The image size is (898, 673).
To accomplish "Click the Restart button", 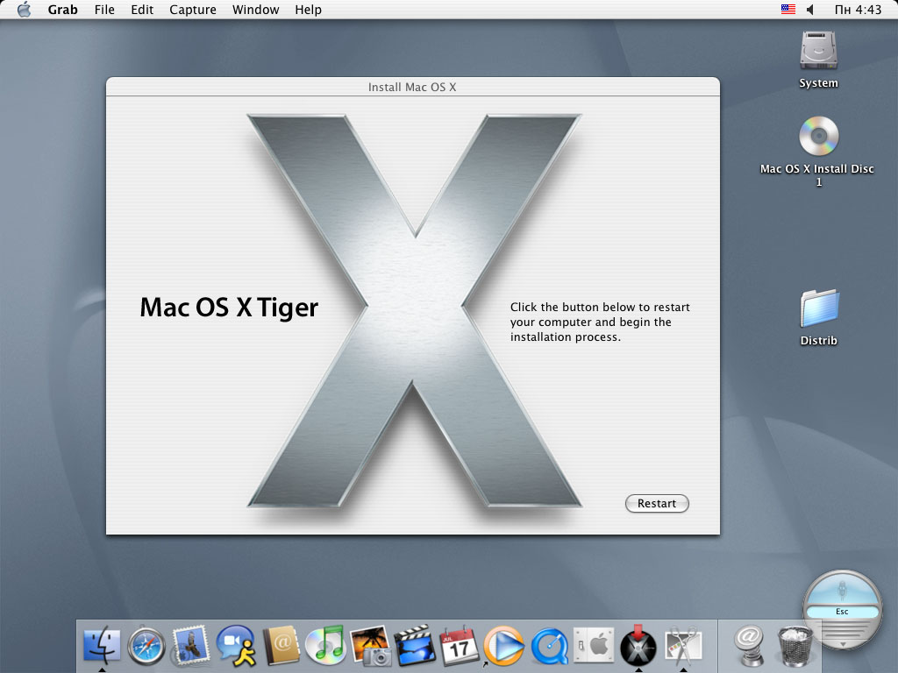I will click(x=657, y=504).
